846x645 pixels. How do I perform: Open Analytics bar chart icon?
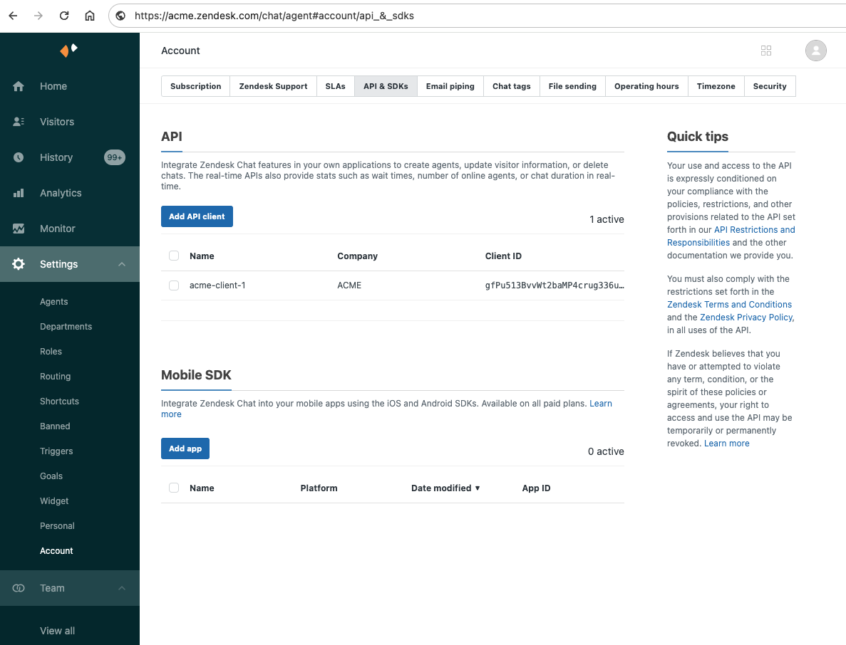[19, 193]
